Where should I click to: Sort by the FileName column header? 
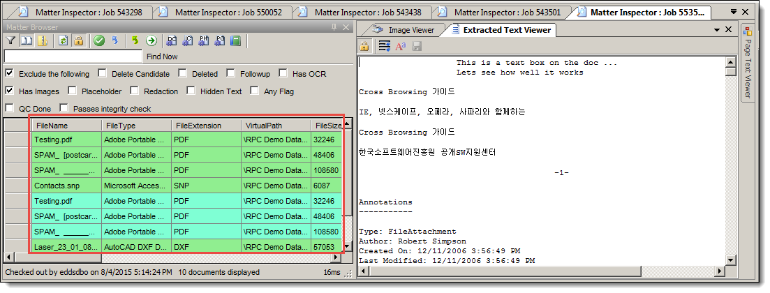point(67,126)
